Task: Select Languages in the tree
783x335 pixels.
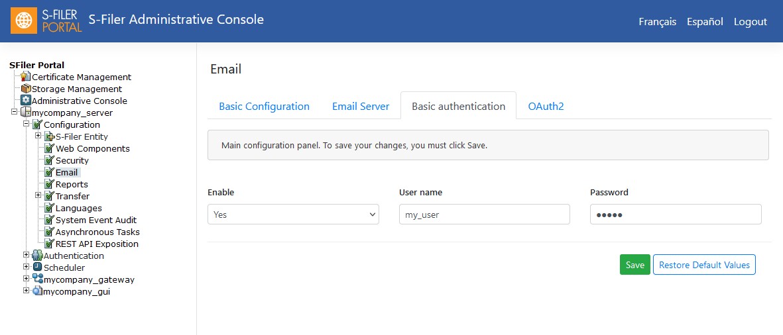Action: click(78, 209)
